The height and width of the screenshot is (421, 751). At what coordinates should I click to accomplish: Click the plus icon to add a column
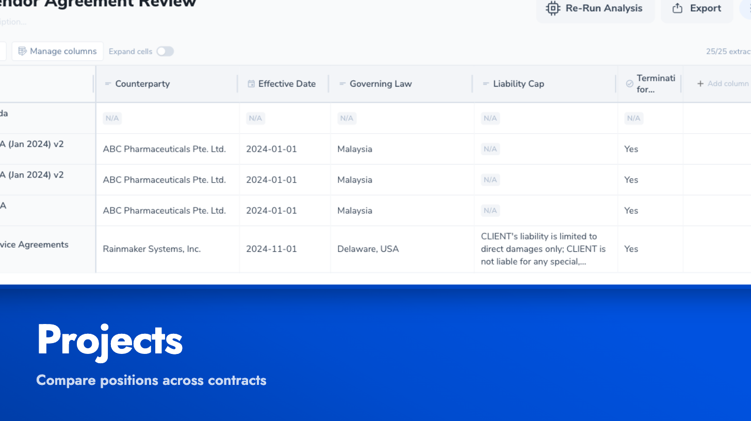tap(700, 83)
